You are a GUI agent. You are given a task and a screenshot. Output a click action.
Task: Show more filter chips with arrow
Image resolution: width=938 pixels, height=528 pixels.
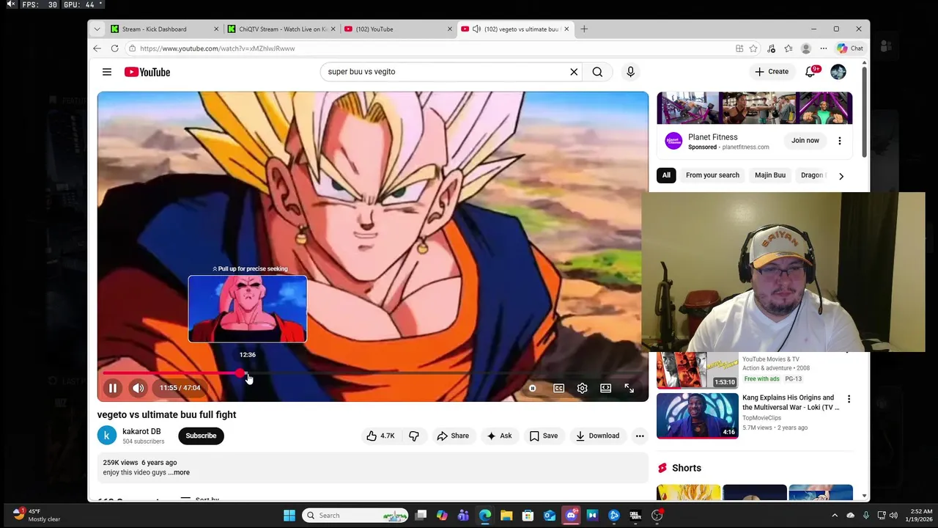tap(841, 176)
